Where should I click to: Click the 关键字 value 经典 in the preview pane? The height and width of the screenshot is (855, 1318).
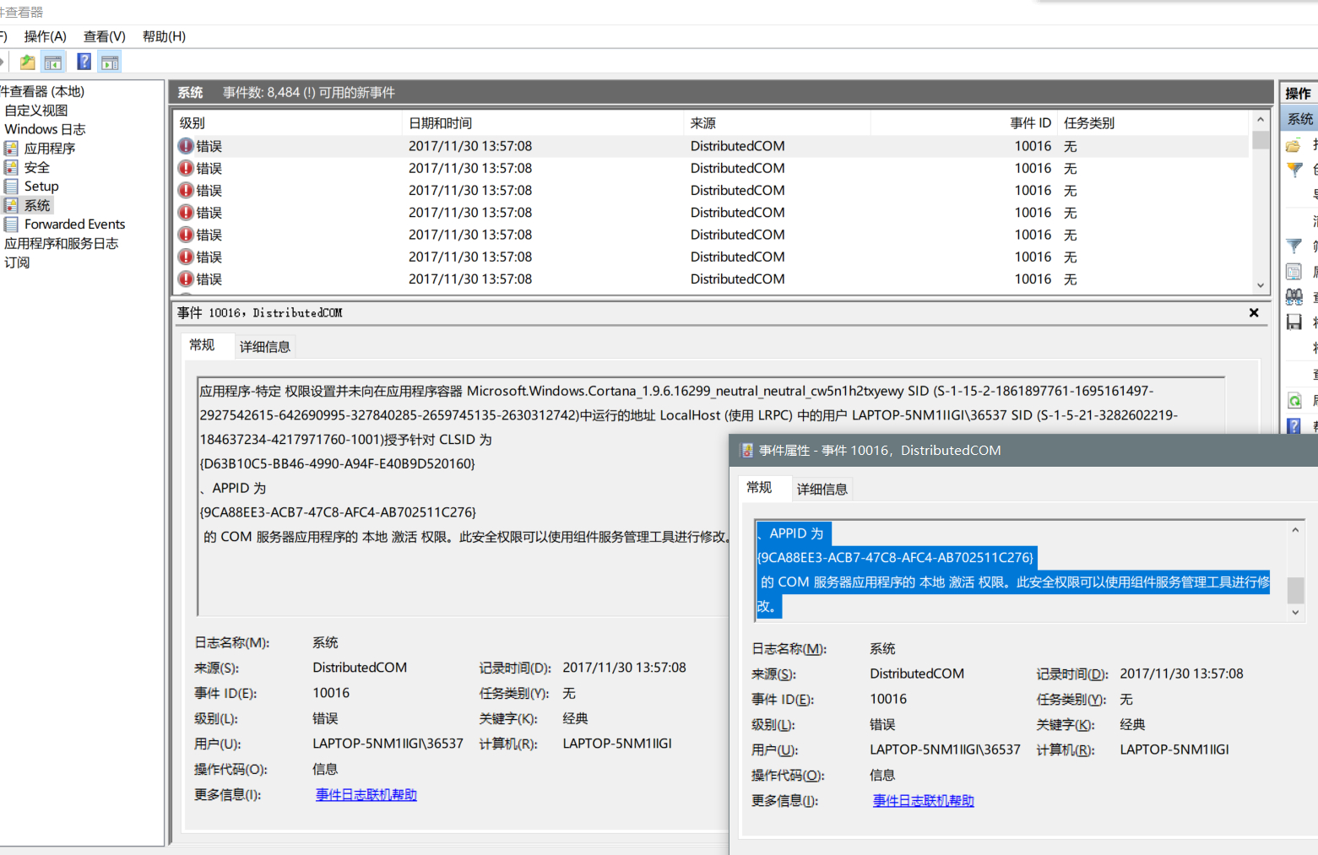(x=575, y=719)
